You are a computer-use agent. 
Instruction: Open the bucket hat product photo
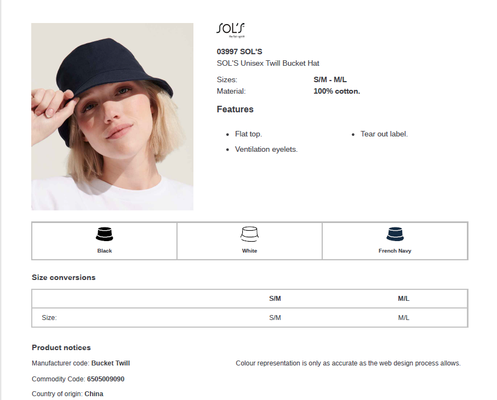click(112, 117)
